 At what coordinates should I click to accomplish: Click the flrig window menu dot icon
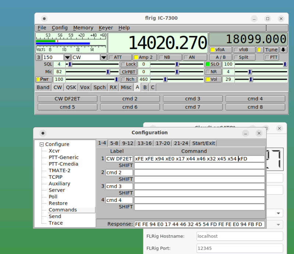pos(44,19)
